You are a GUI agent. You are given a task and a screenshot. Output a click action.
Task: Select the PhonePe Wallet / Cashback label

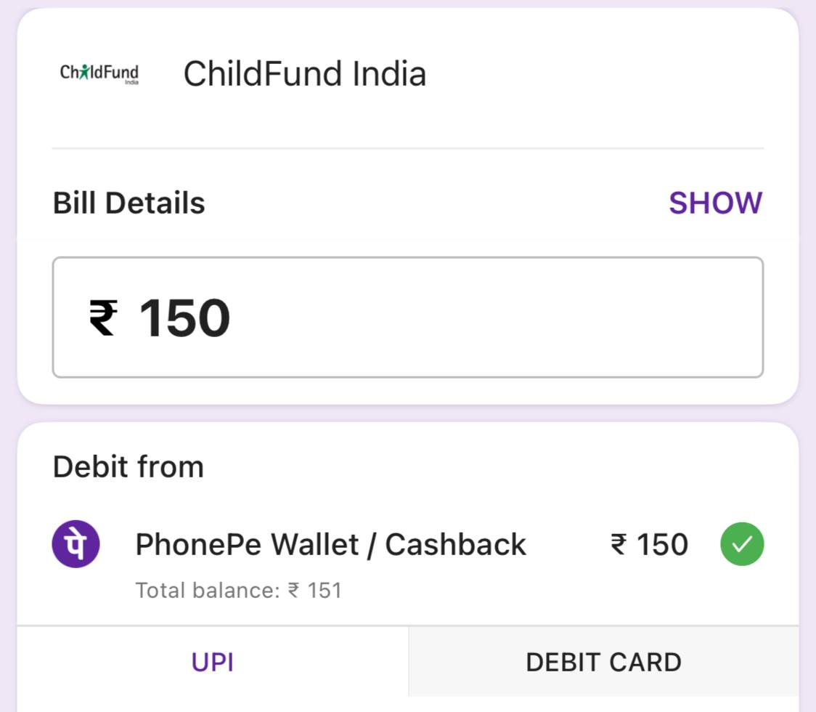[330, 545]
